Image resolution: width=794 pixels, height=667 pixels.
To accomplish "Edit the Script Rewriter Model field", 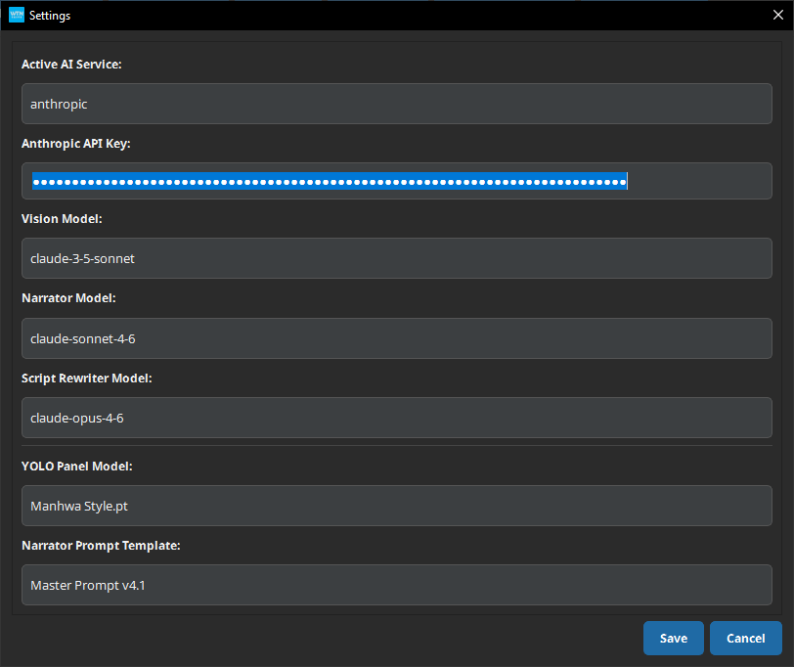I will coord(396,418).
